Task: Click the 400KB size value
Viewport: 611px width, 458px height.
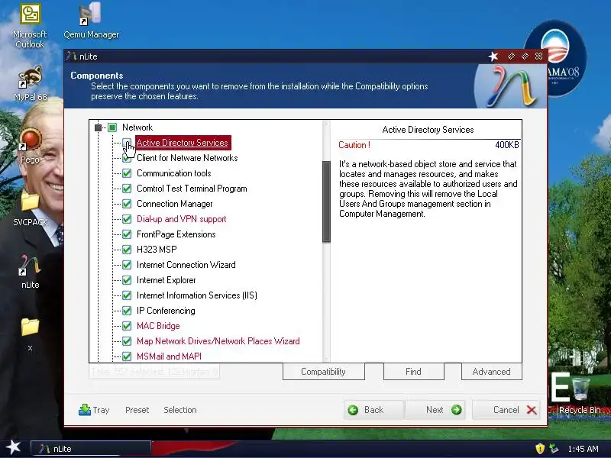Action: pos(507,145)
